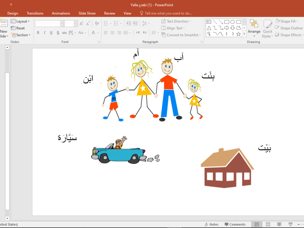This screenshot has height=228, width=304.
Task: Switch to Normal view in status bar
Action: [257, 224]
